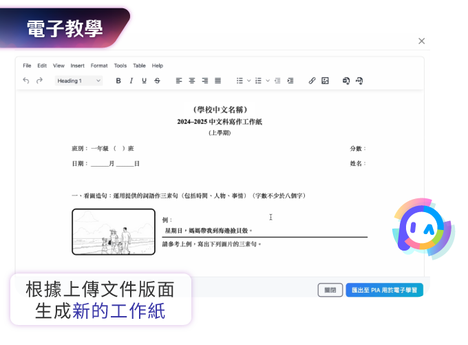Open the Insert menu

[78, 65]
